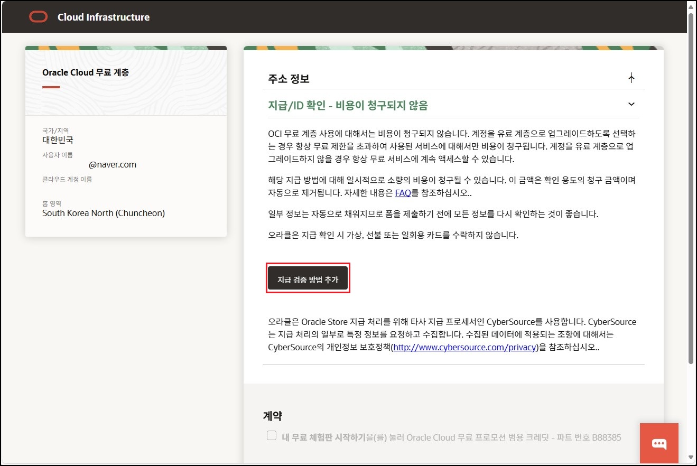Click the vertical scrollbar thumb

pos(691,188)
